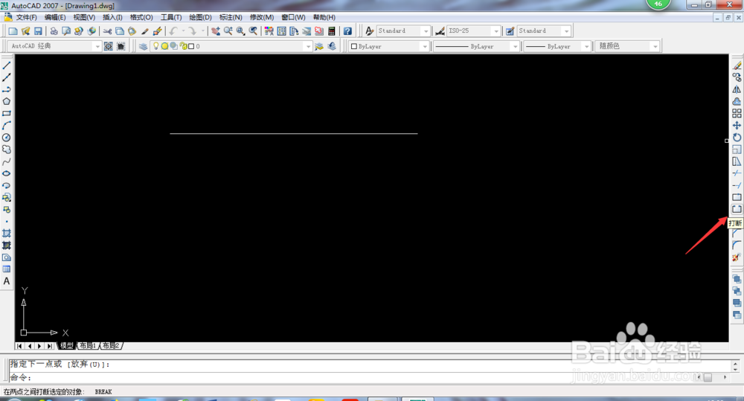Image resolution: width=744 pixels, height=401 pixels.
Task: Select the Line draw tool
Action: (x=7, y=65)
